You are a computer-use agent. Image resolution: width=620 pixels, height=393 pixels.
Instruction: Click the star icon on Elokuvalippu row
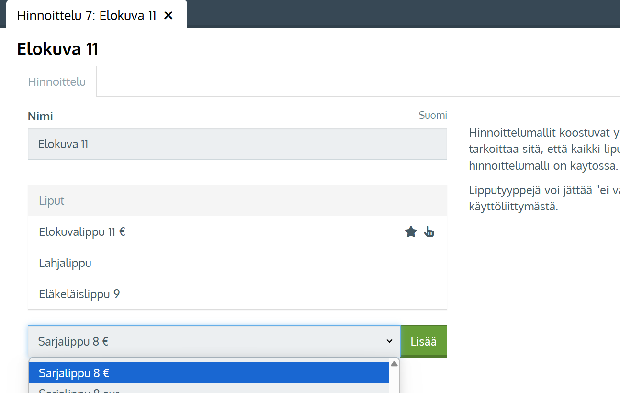click(411, 232)
